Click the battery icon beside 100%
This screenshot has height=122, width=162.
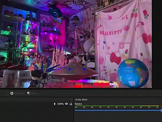coord(55,104)
